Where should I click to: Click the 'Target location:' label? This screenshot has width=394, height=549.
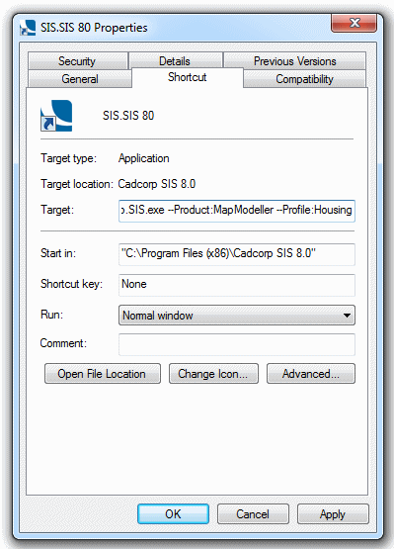pos(77,184)
